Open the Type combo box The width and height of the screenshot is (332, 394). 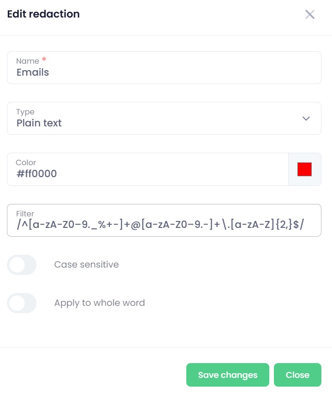164,119
